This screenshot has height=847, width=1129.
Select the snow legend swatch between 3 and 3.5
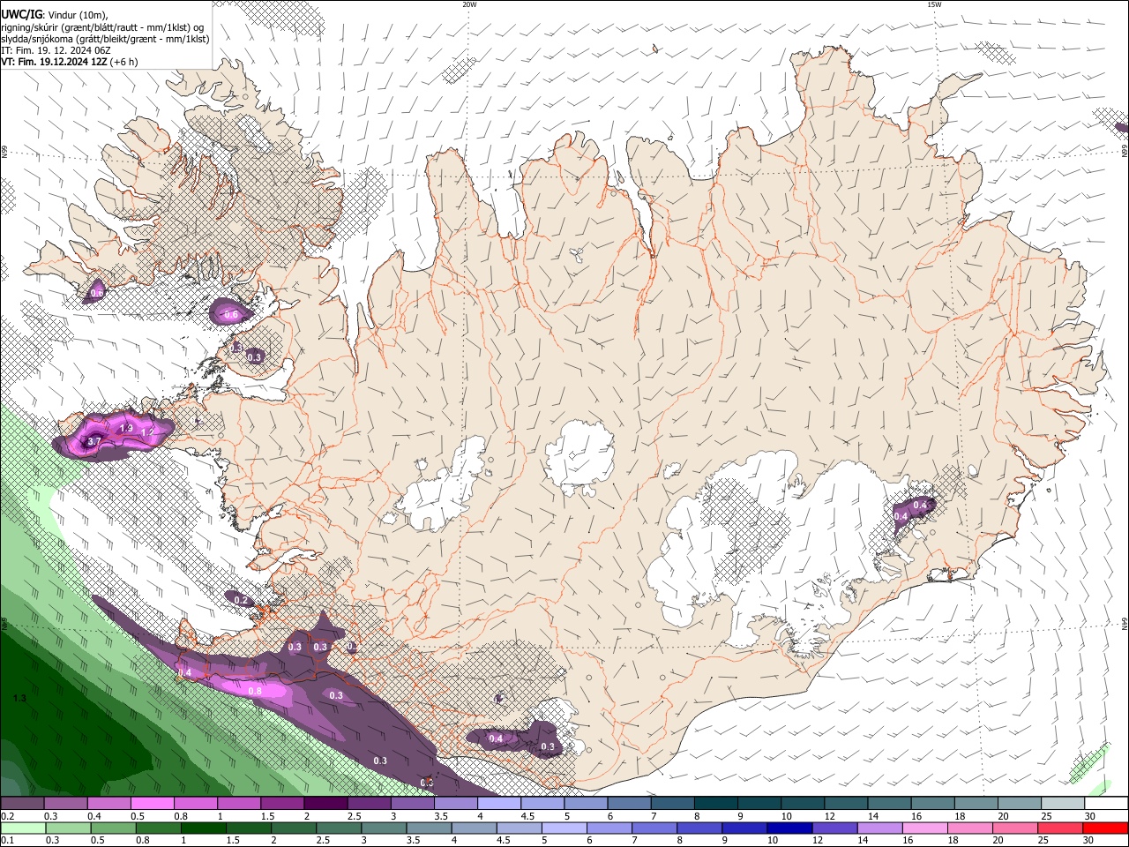(412, 804)
